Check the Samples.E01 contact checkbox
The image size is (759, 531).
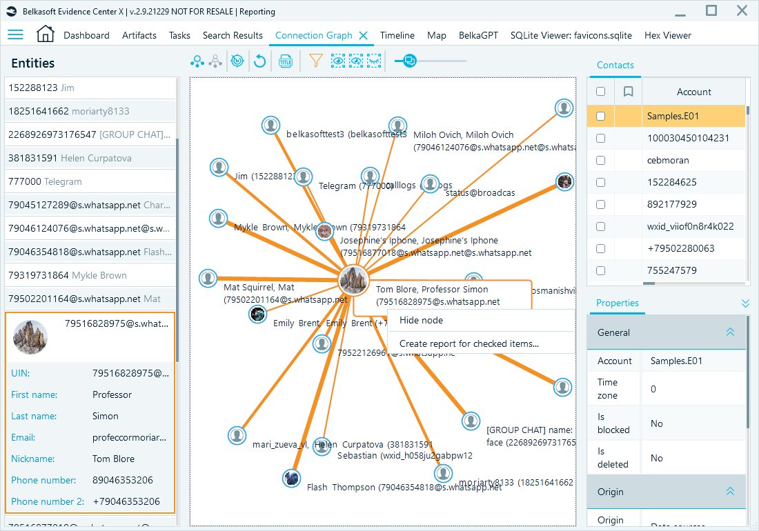pos(601,116)
